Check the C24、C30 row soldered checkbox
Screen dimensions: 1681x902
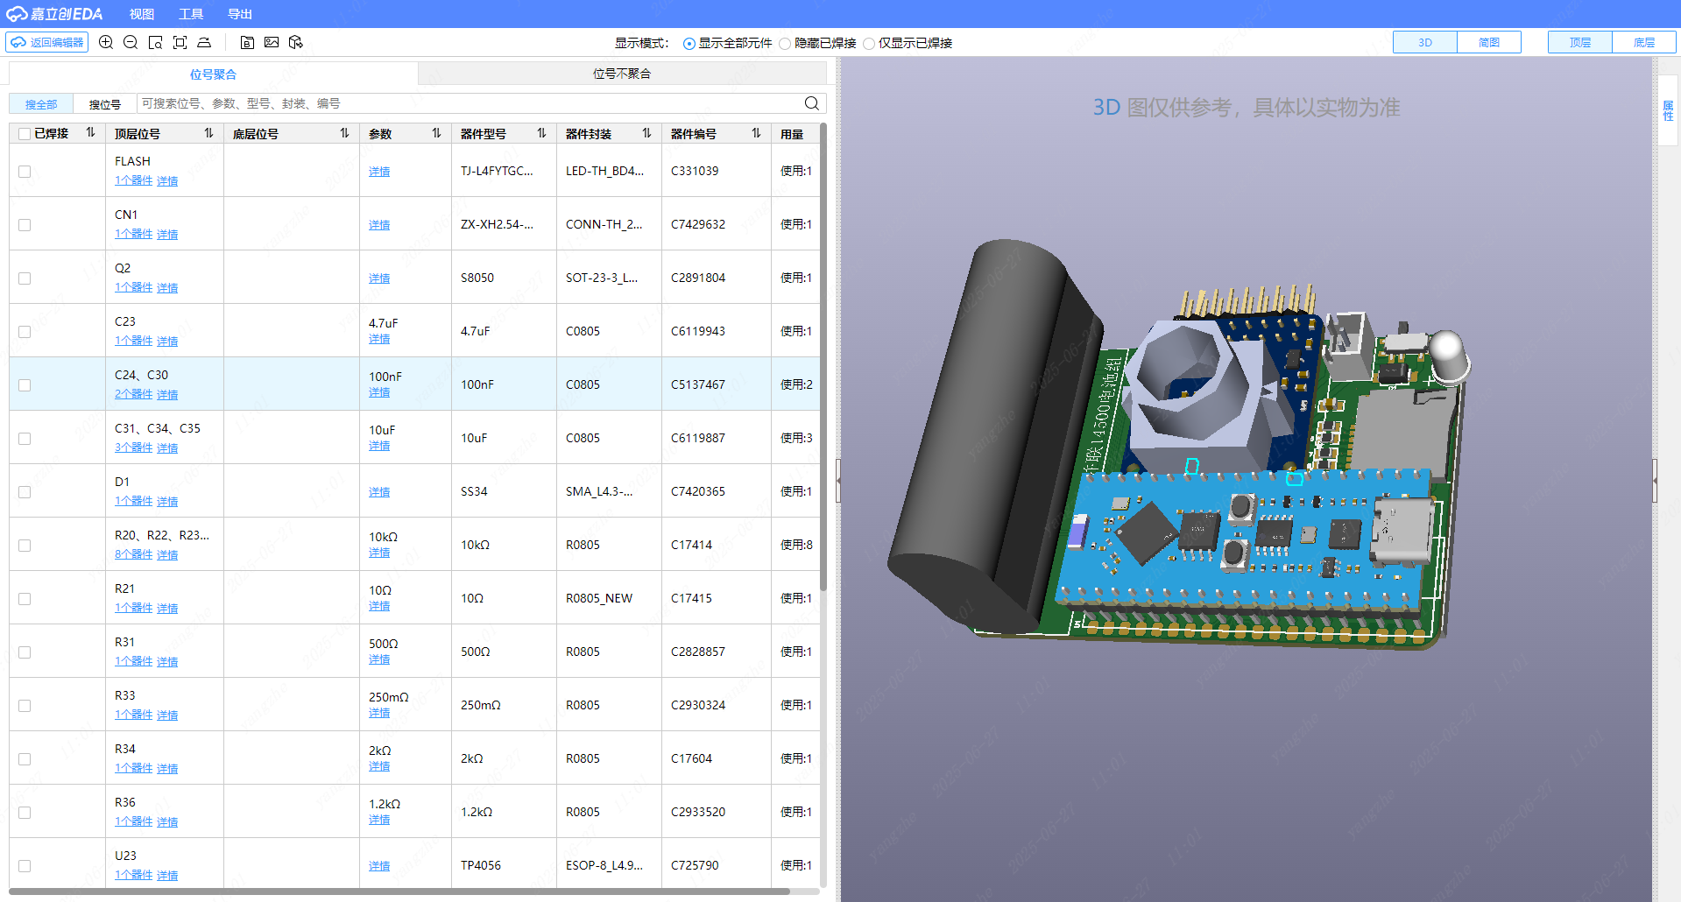coord(25,385)
